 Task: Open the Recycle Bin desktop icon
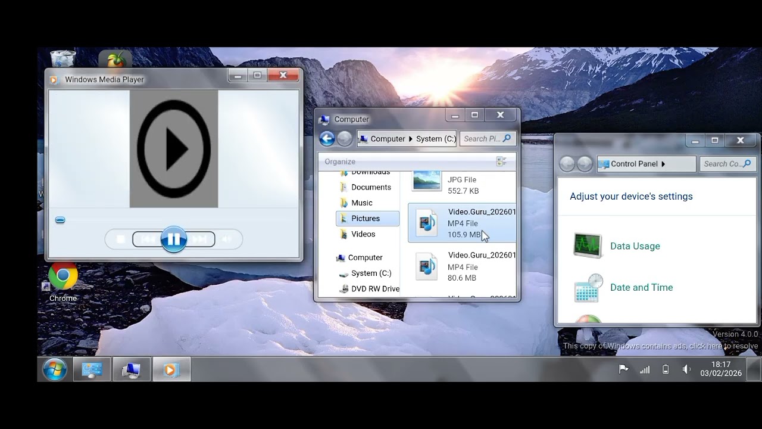[63, 58]
